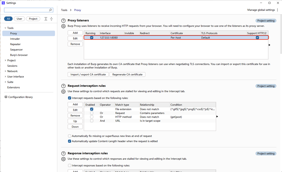This screenshot has width=282, height=172.
Task: Open Extensions settings
Action: [13, 87]
